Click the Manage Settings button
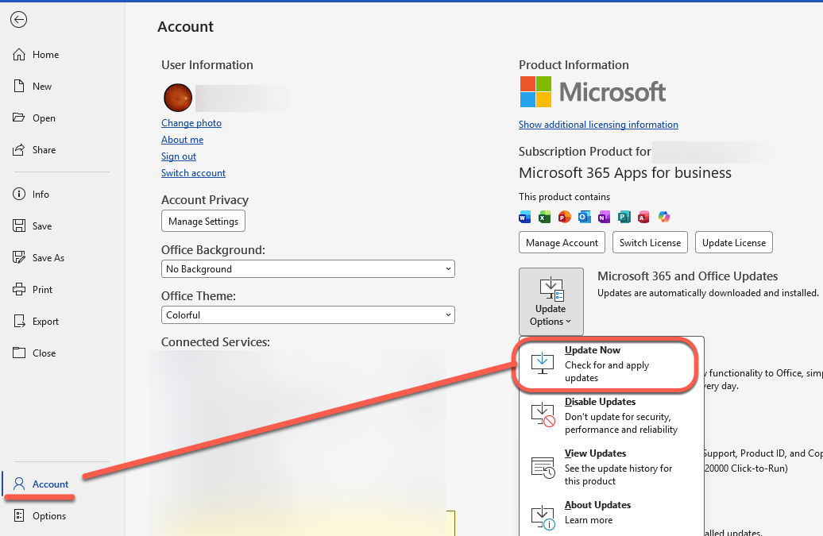 [x=203, y=222]
